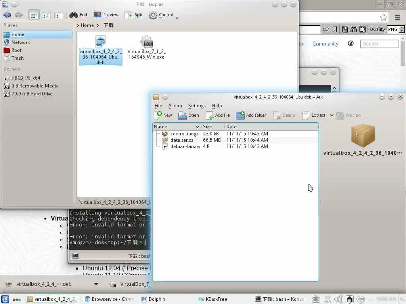Click keyboard layout tray icon
Image resolution: width=406 pixels, height=304 pixels.
[x=316, y=299]
